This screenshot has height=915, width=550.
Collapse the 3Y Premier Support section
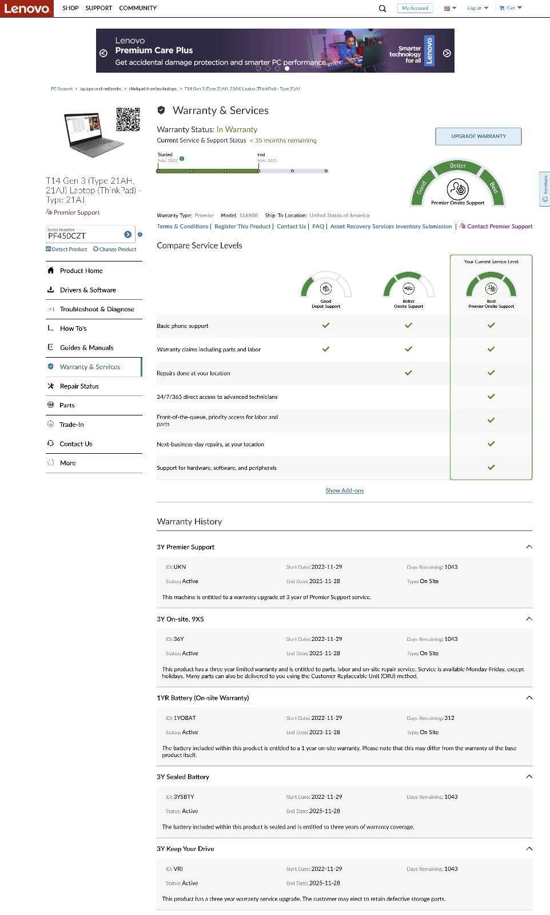(x=529, y=547)
